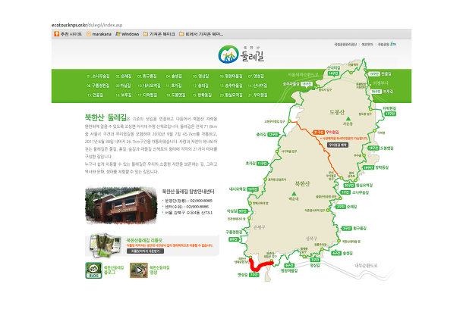Click the 5구간 badge above 명상길
Viewport: 463px width, 309px height.
(x=315, y=260)
